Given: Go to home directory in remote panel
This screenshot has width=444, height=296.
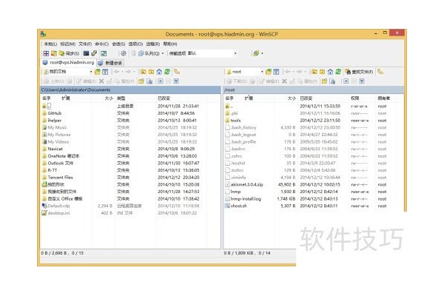Looking at the screenshot, I should 330,72.
